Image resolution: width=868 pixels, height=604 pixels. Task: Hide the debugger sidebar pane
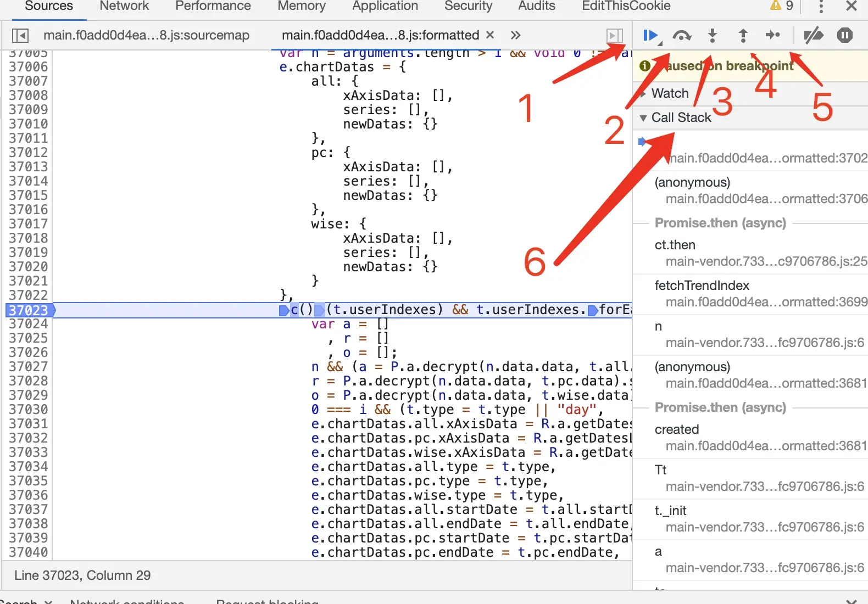click(615, 36)
